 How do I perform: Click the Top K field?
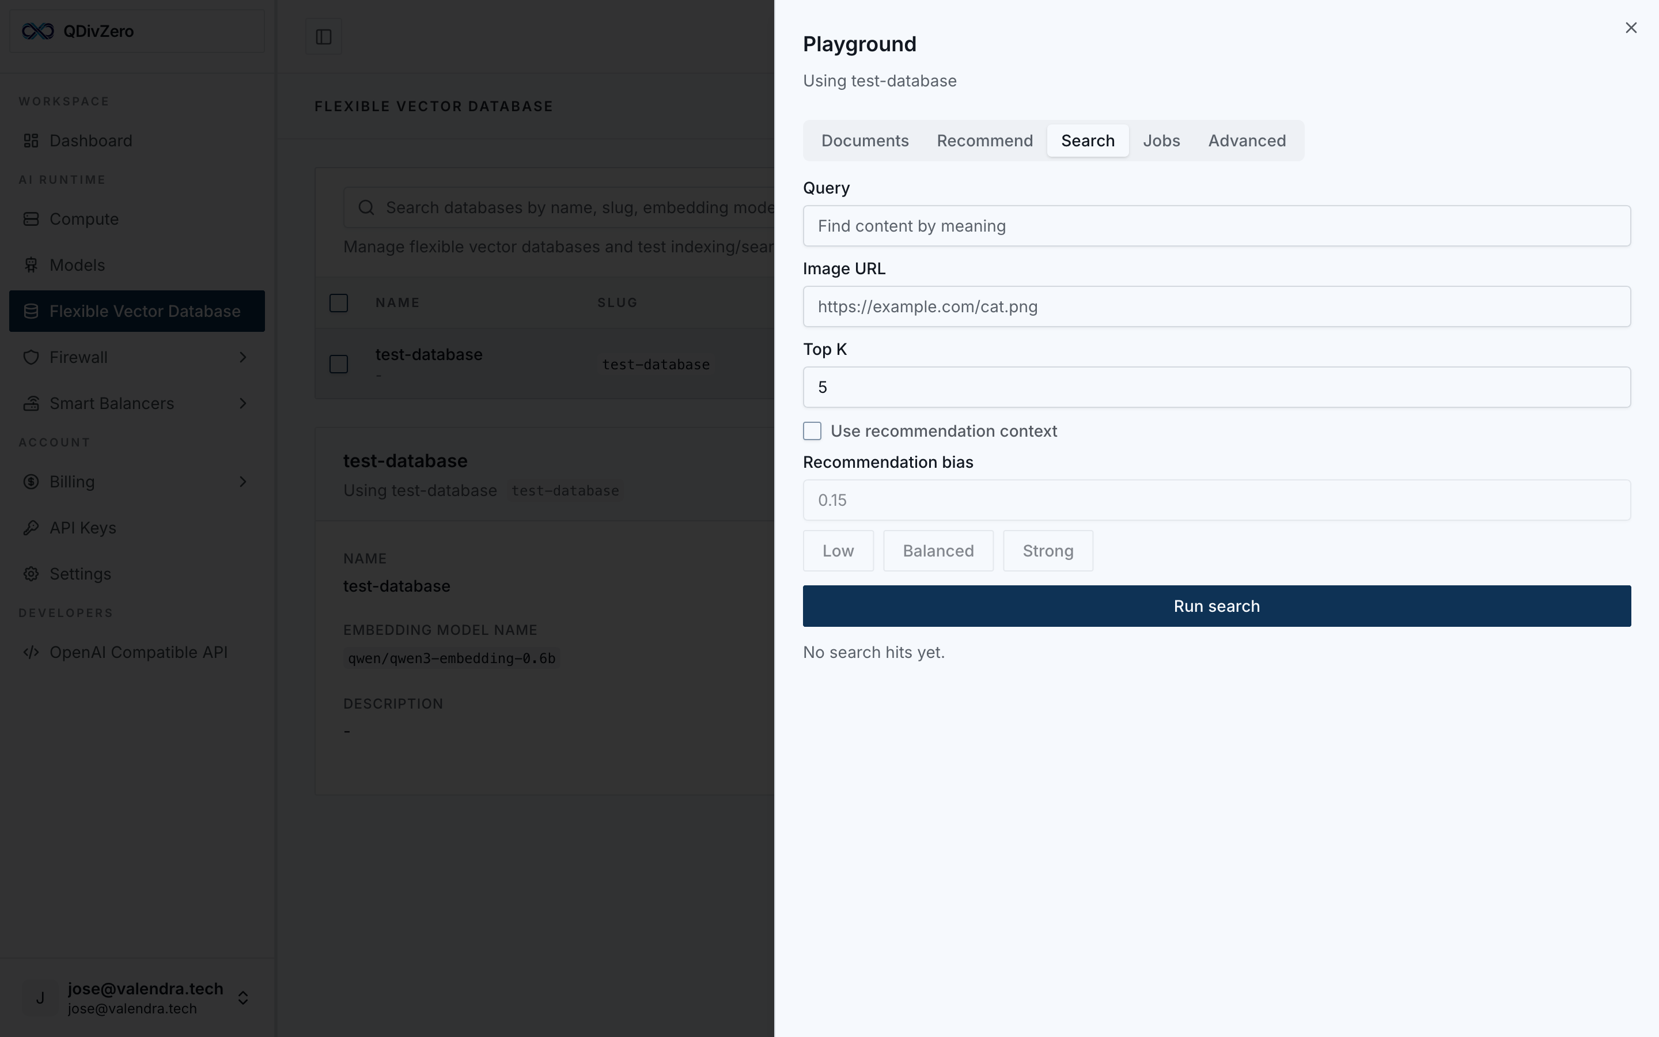pos(1217,387)
